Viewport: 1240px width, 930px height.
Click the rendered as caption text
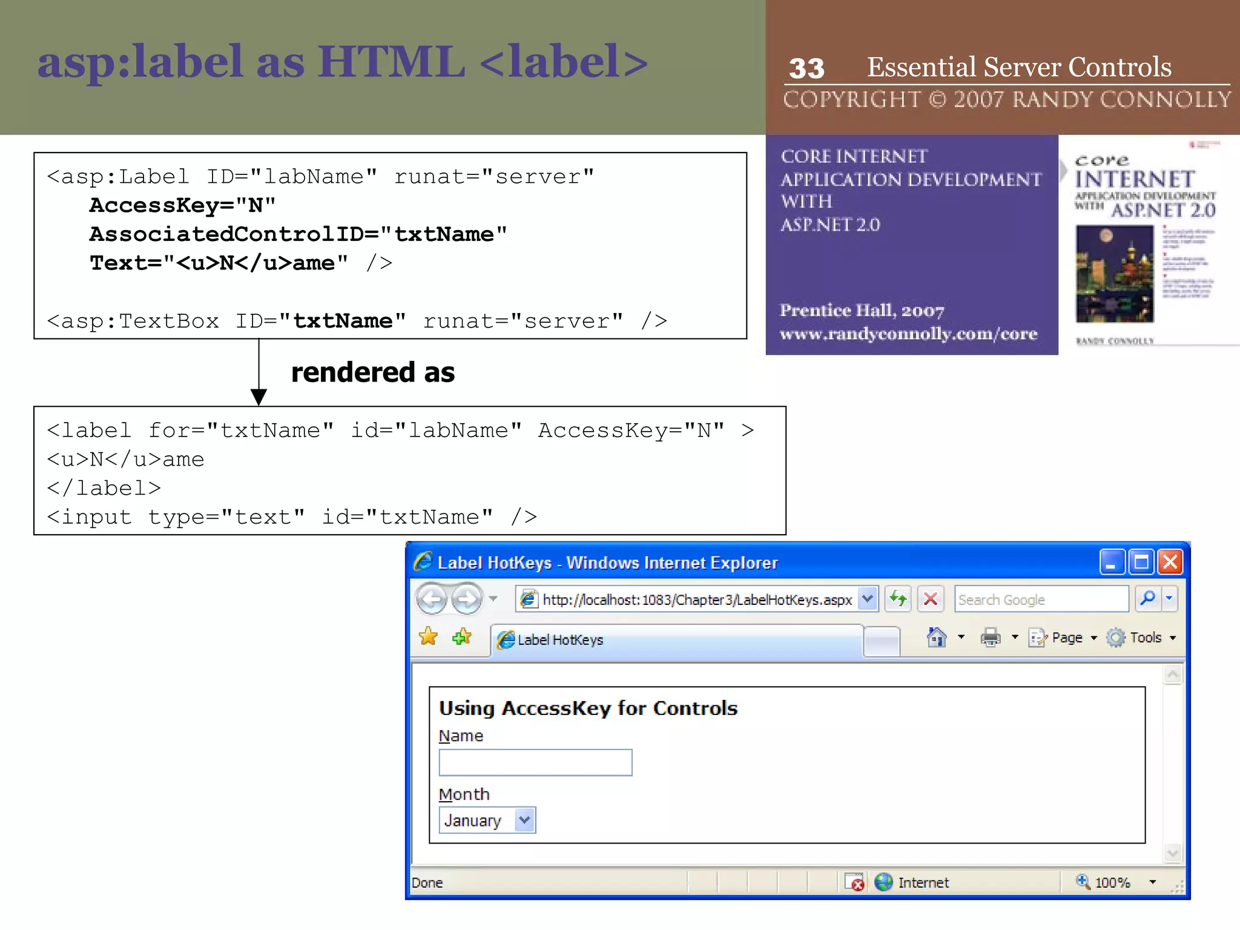pyautogui.click(x=372, y=372)
